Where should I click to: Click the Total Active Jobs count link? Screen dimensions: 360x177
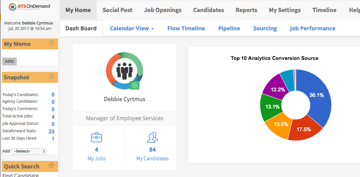[x=53, y=117]
